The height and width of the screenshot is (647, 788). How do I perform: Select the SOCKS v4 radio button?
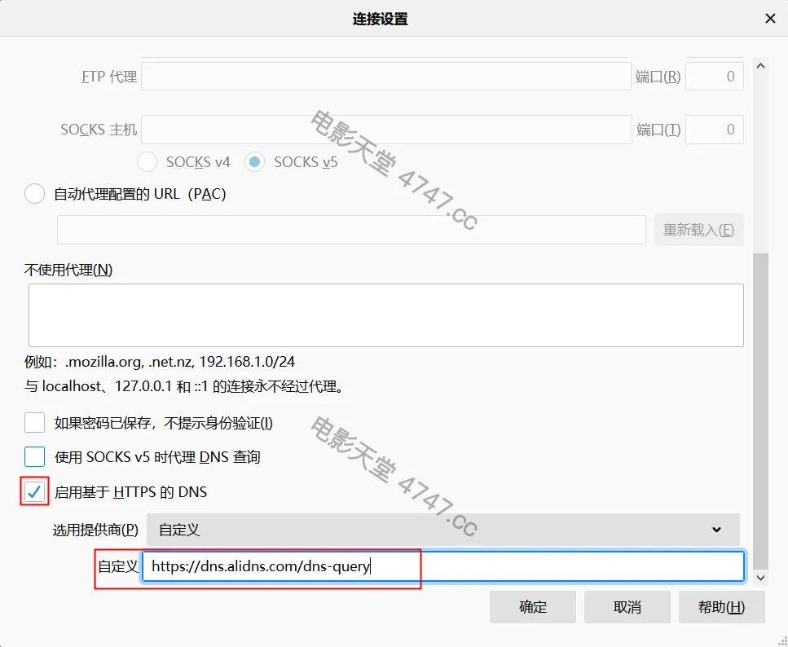click(x=147, y=162)
